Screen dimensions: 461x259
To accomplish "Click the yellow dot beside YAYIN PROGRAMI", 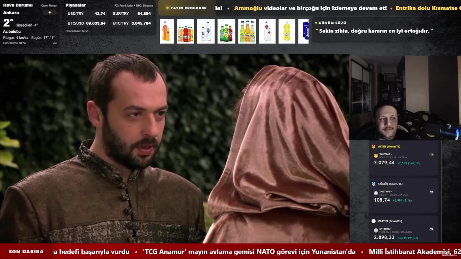I will click(167, 8).
